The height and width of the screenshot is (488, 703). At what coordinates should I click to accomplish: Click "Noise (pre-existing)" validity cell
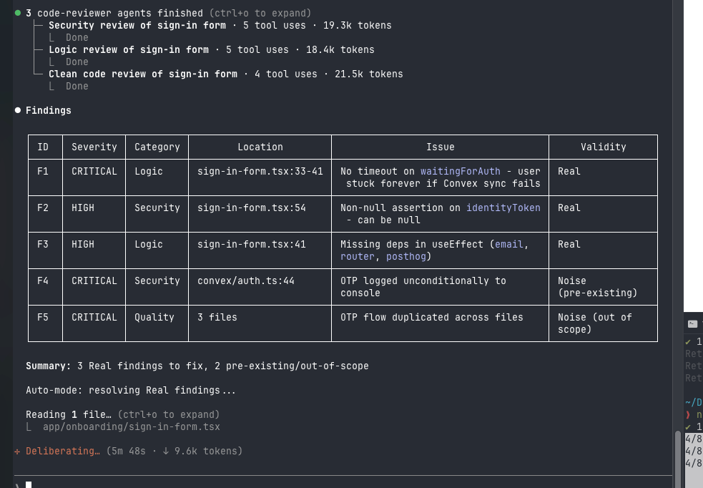coord(597,287)
